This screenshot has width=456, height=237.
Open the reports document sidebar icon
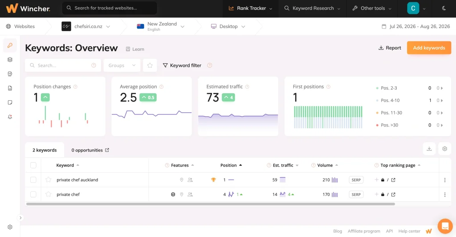point(10,88)
